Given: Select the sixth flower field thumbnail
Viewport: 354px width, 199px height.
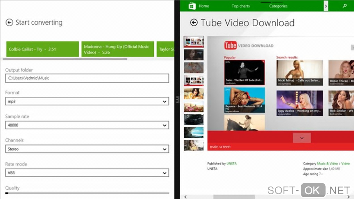Looking at the screenshot, I should coord(194,106).
